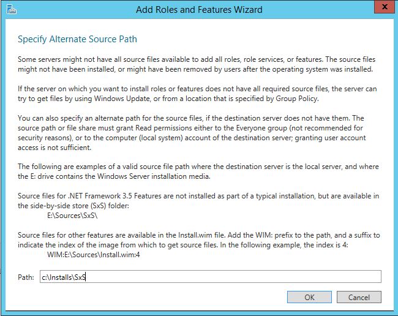The width and height of the screenshot is (398, 316).
Task: Click the typed text c:\Installs\SxS
Action: (x=64, y=277)
